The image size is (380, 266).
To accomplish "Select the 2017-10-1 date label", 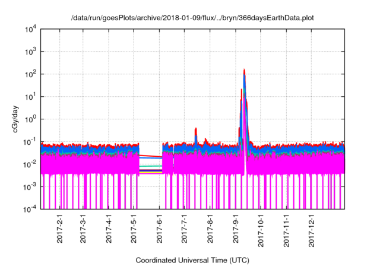I will tap(261, 230).
